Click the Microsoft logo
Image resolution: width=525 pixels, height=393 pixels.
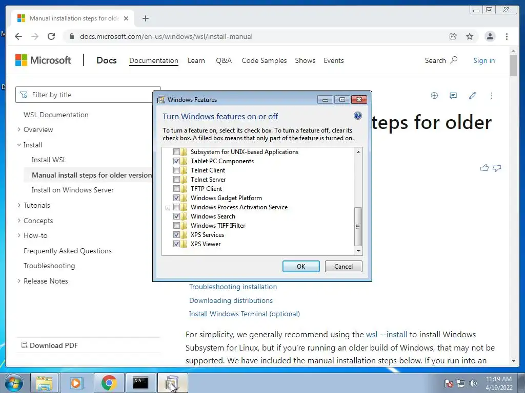point(43,60)
